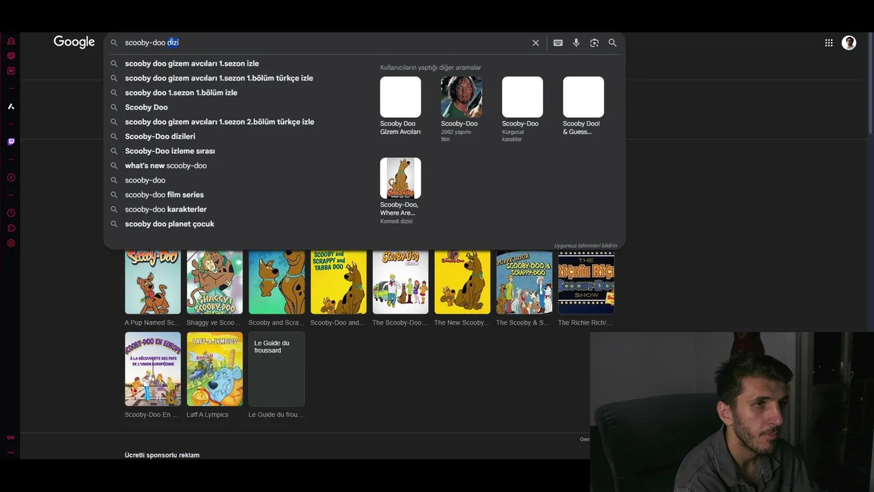This screenshot has width=874, height=492.
Task: Open Aria AI in the sidebar
Action: coord(11,107)
